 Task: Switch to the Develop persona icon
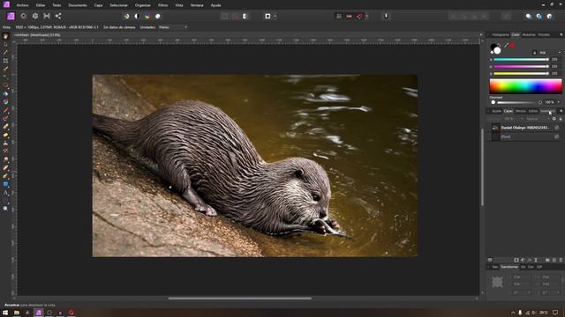(x=35, y=16)
